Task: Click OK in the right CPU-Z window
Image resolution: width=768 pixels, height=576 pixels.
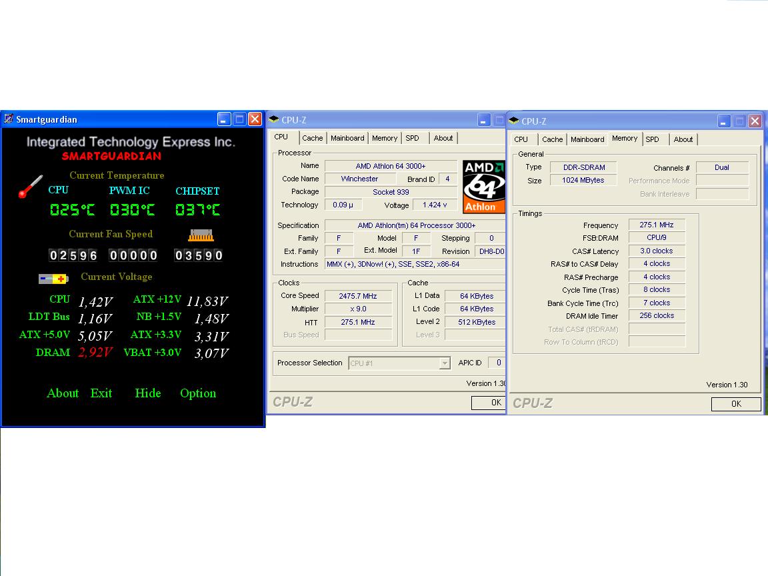Action: pyautogui.click(x=736, y=404)
